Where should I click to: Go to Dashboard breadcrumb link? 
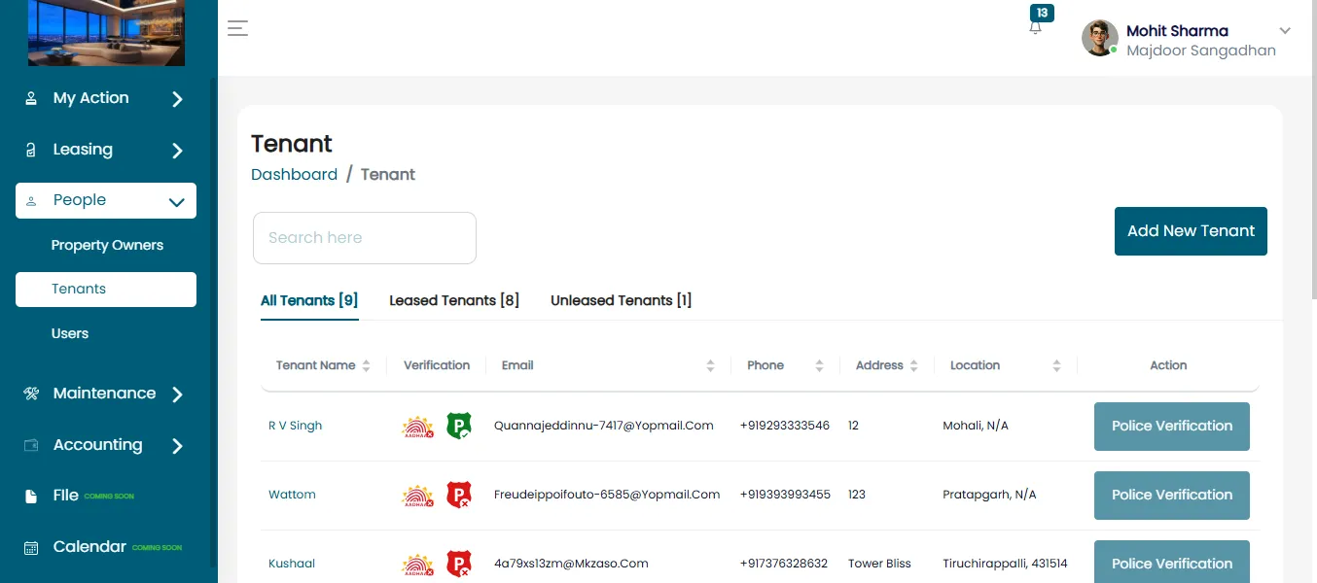(294, 175)
